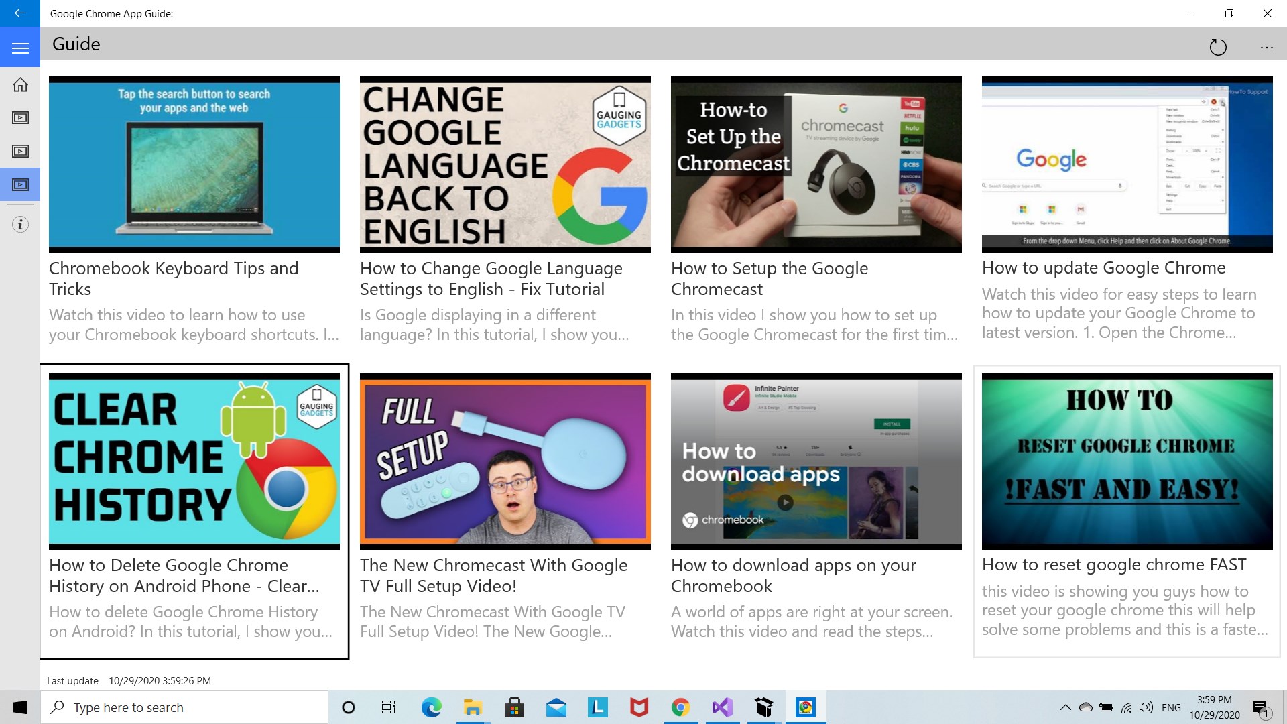
Task: Open the hamburger navigation menu
Action: pos(20,48)
